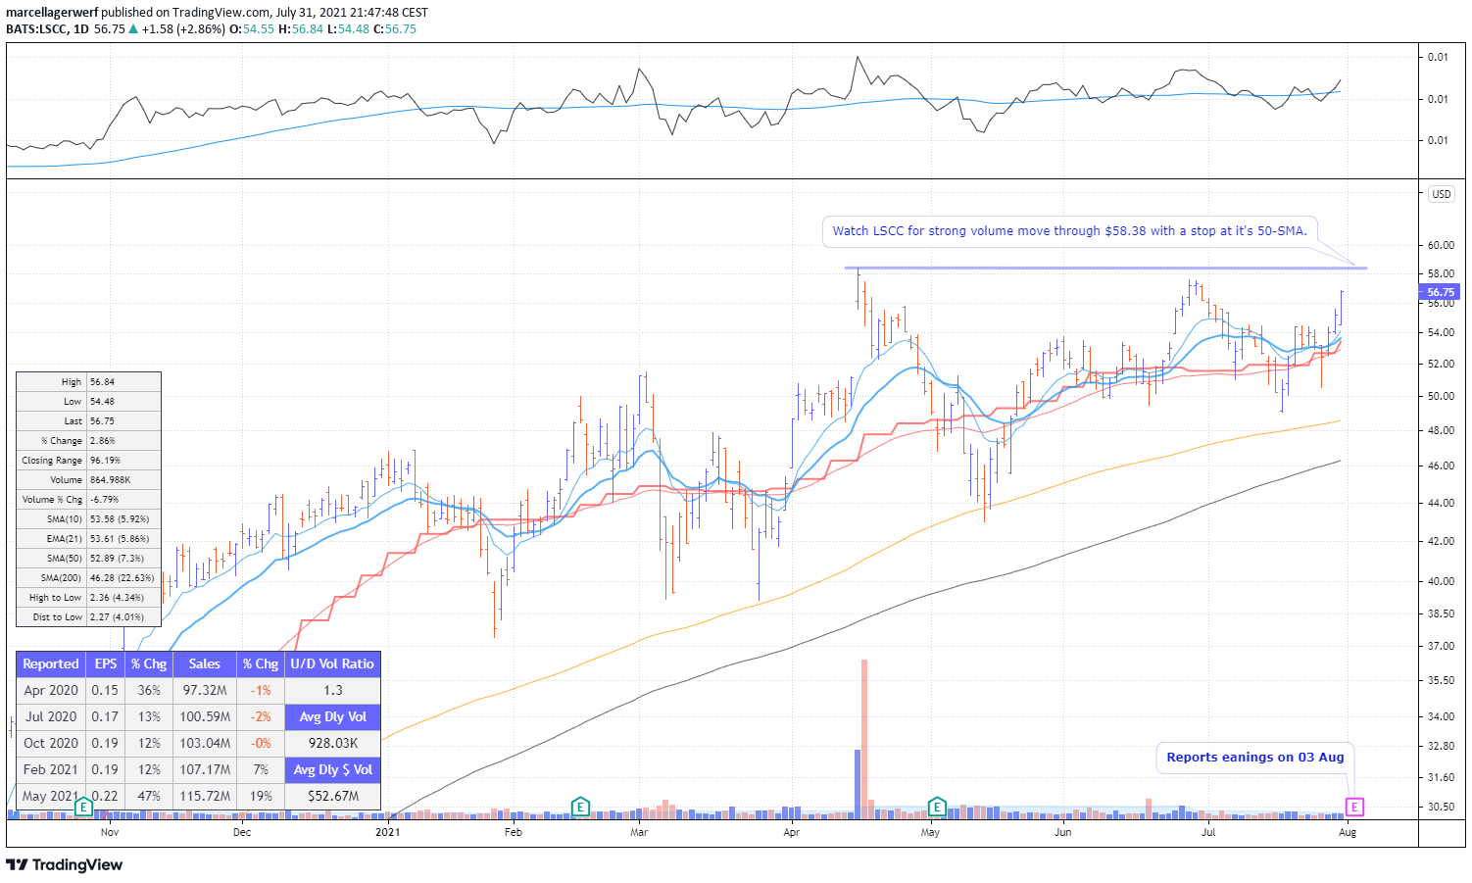
Task: Select the horizontal resistance line at 58.38
Action: tap(1105, 268)
